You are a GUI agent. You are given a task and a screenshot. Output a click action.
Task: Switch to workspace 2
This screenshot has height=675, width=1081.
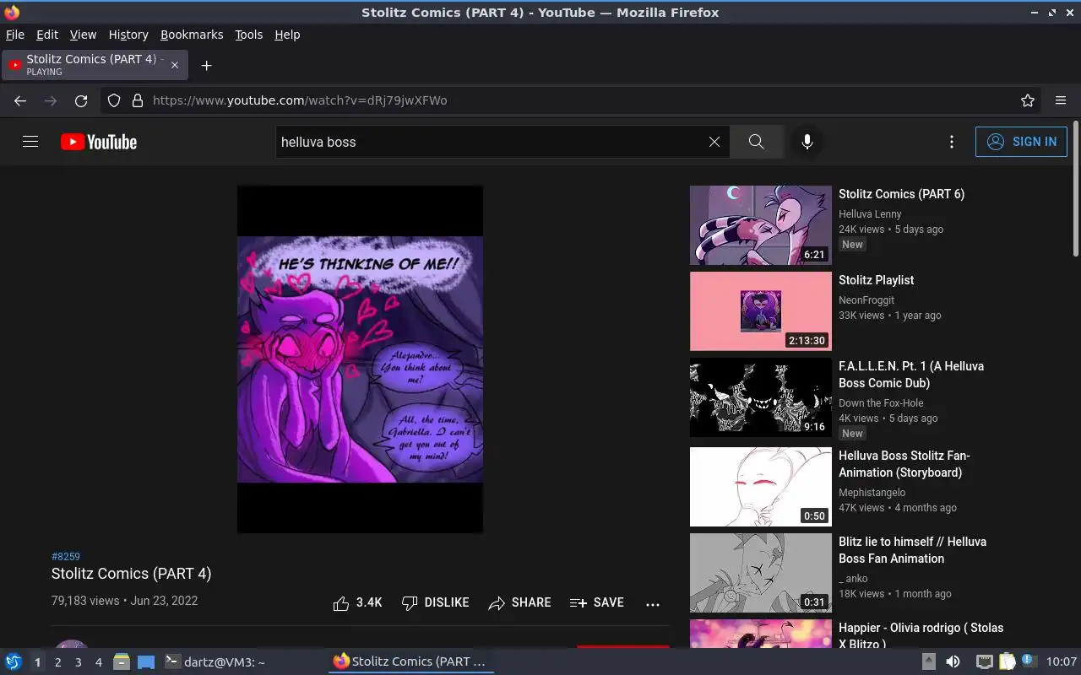[x=57, y=662]
